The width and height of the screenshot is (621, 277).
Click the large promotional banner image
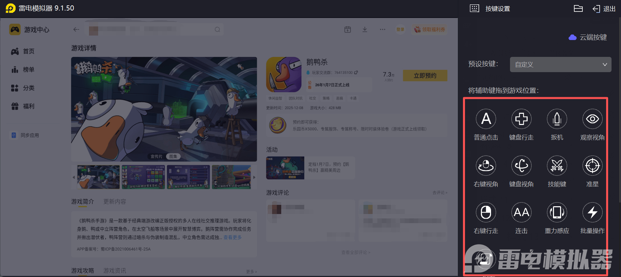164,109
